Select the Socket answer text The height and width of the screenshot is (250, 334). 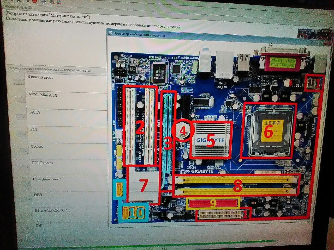(x=37, y=146)
